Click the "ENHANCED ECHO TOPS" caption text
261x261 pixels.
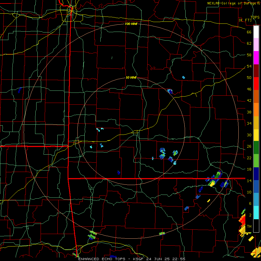click(103, 259)
